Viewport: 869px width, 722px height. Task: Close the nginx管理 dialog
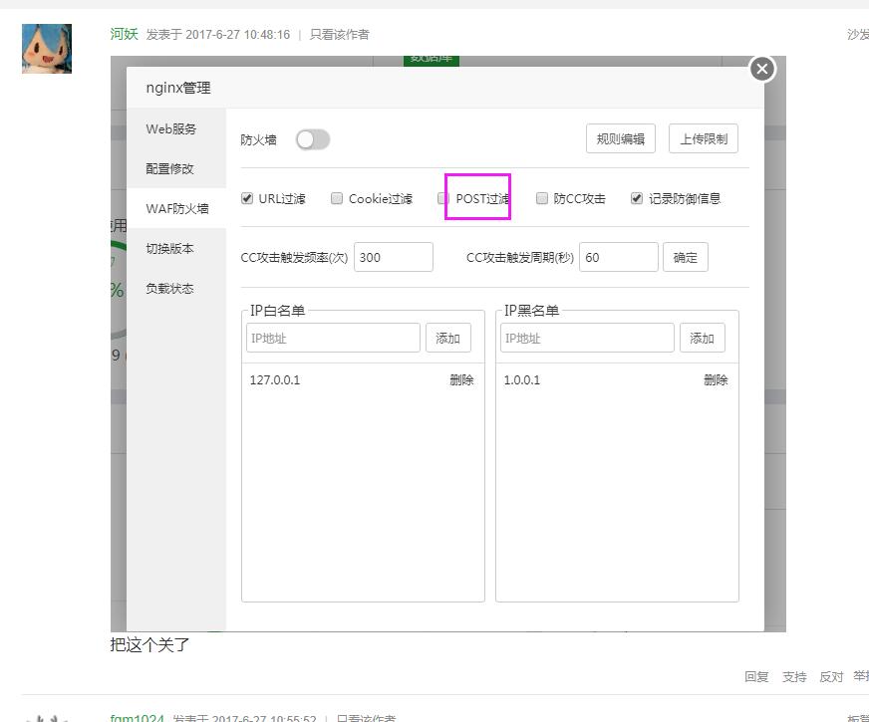[x=762, y=69]
